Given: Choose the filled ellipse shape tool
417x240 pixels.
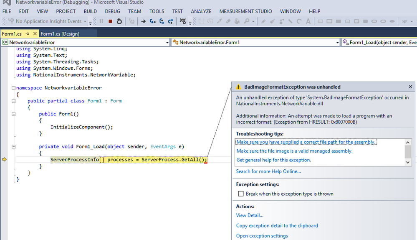Looking at the screenshot, I should [x=392, y=21].
